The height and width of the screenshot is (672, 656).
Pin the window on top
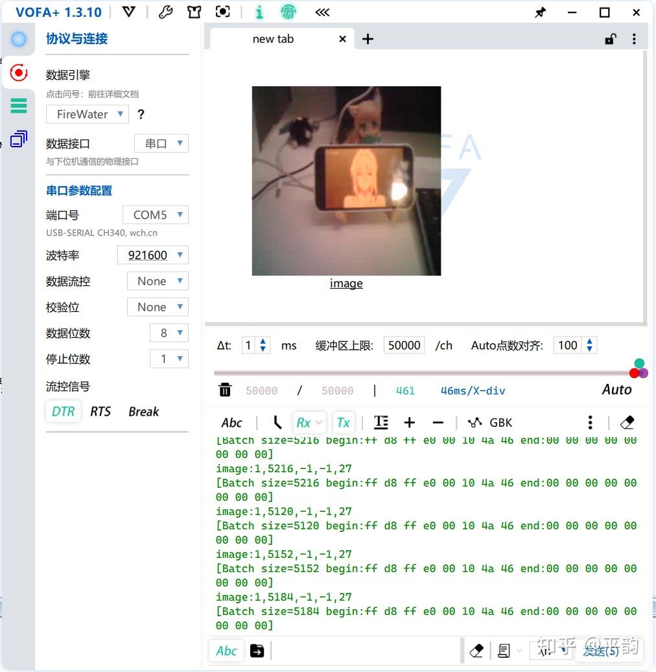541,12
